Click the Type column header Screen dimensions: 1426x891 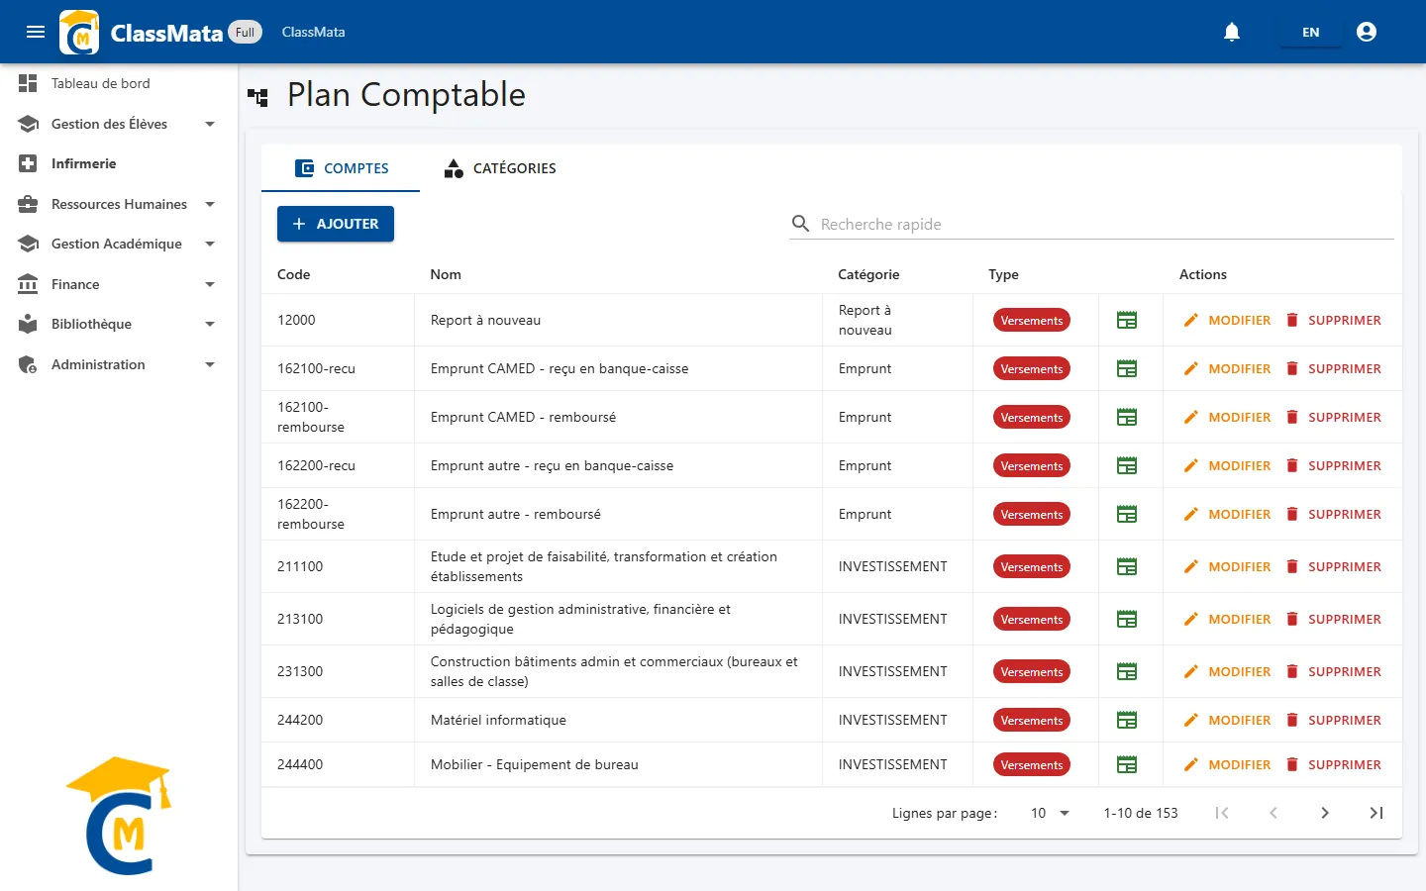tap(1003, 274)
